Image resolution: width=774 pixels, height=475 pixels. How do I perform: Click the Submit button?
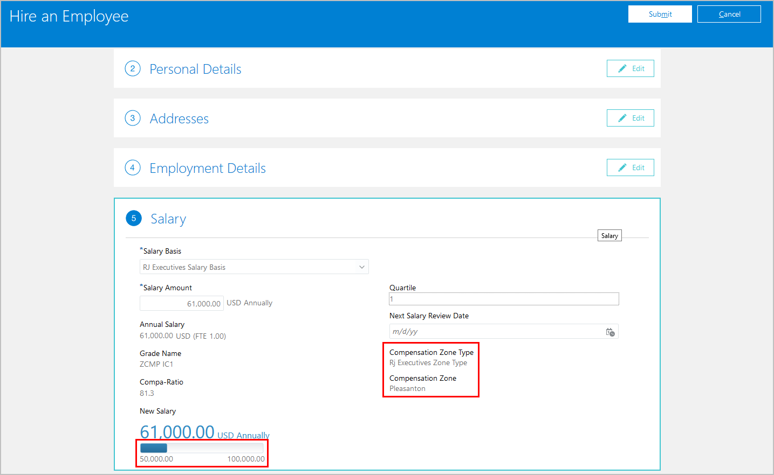pos(660,14)
